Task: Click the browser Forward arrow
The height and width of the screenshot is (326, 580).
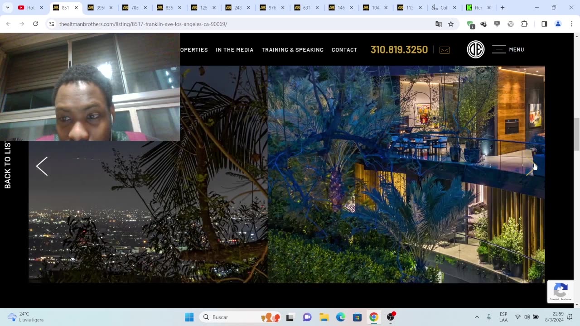Action: coord(22,24)
